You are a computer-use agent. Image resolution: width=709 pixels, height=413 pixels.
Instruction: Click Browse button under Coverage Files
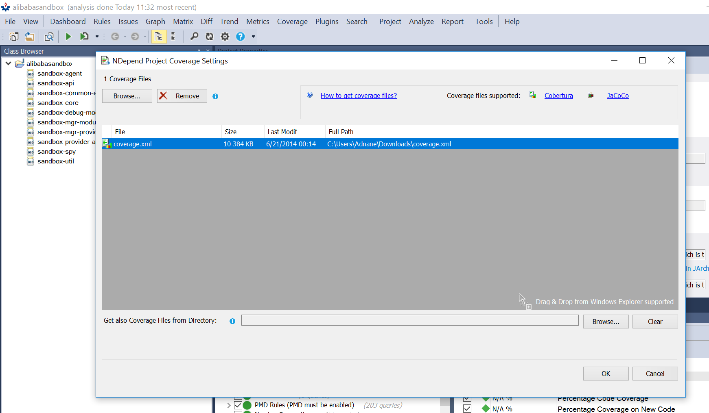point(127,96)
